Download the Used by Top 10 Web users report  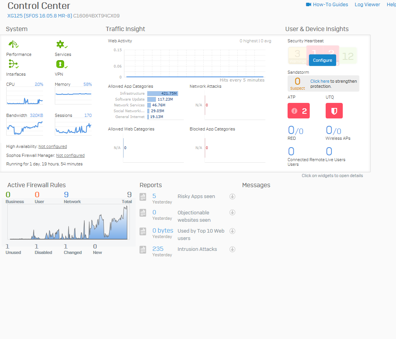[x=232, y=231]
